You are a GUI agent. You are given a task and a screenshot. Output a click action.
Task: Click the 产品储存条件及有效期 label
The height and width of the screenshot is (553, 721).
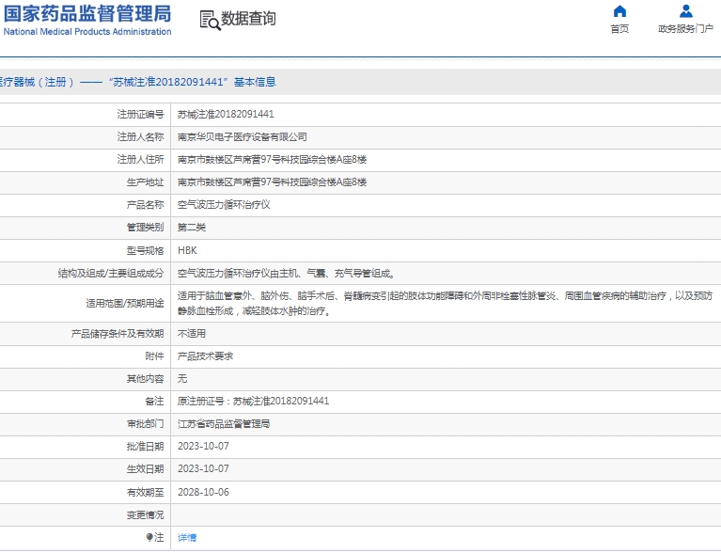pos(118,334)
